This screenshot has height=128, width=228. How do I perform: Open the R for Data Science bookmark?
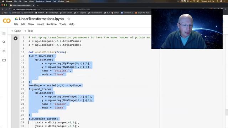coord(95,13)
